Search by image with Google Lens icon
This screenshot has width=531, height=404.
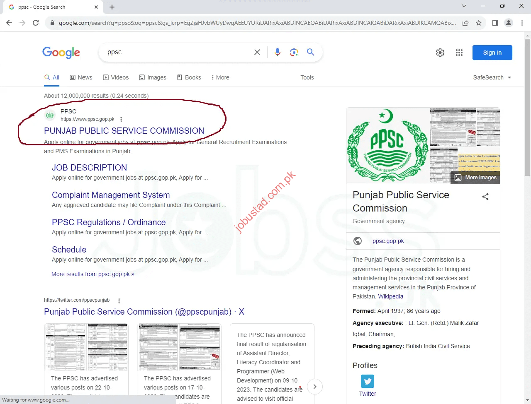pyautogui.click(x=294, y=52)
